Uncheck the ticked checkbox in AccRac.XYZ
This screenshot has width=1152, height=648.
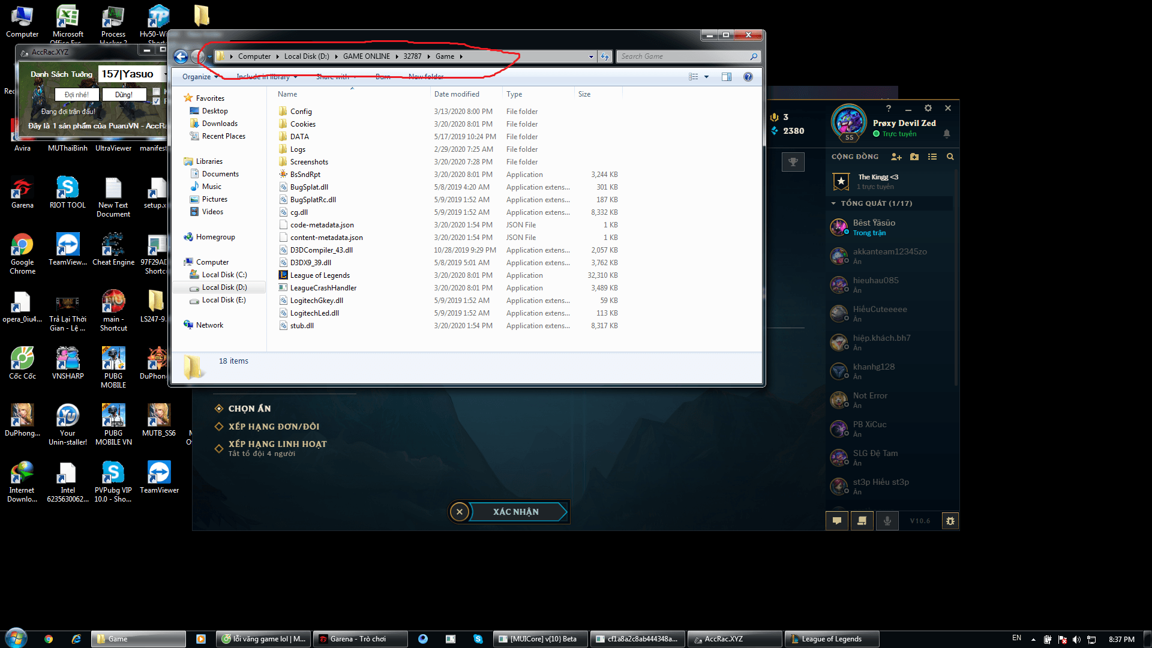157,101
